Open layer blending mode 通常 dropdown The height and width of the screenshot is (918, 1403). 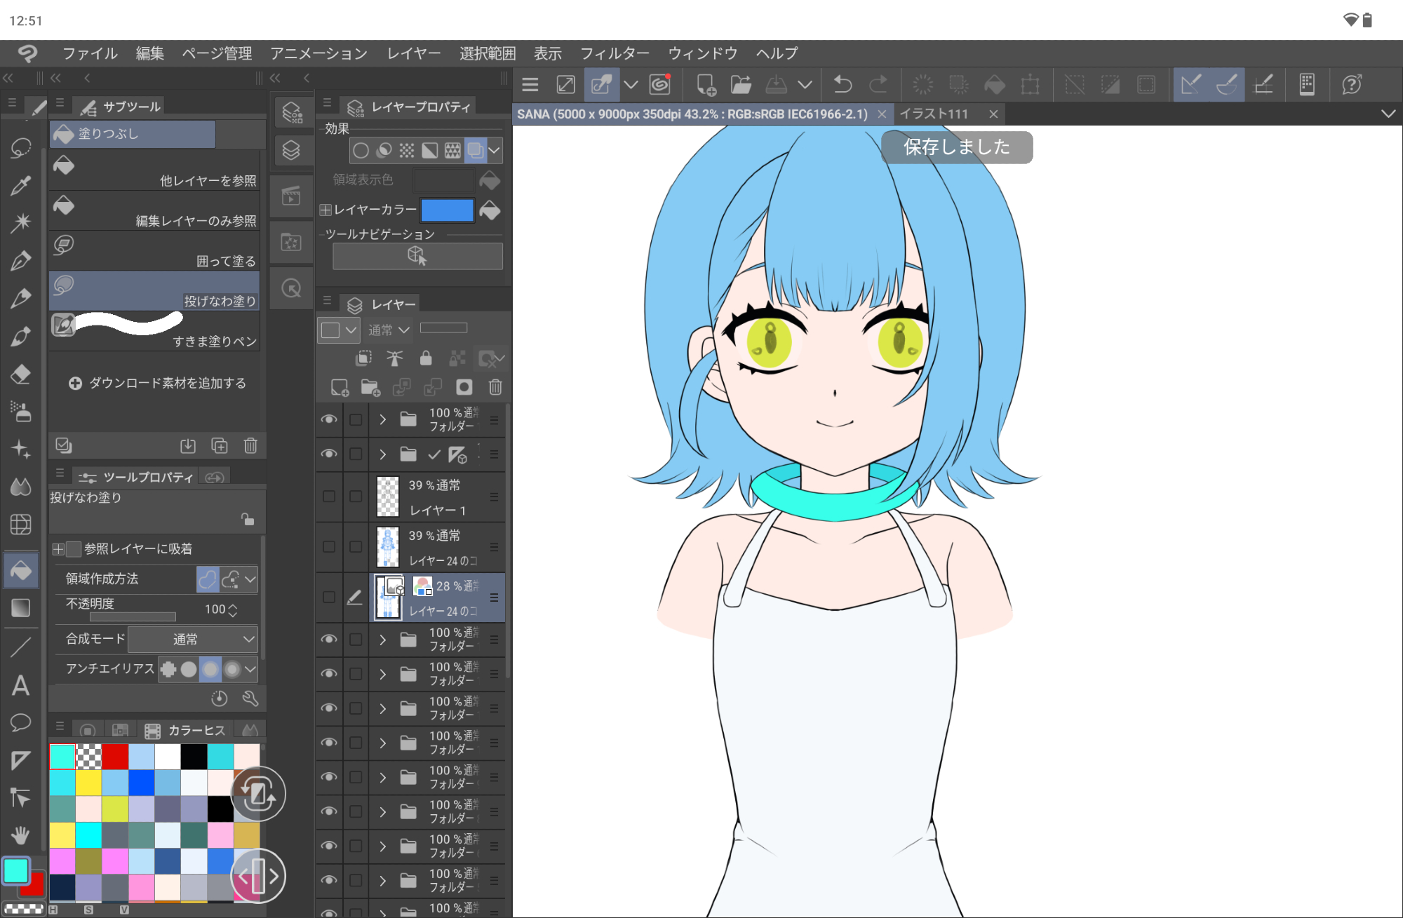point(389,330)
